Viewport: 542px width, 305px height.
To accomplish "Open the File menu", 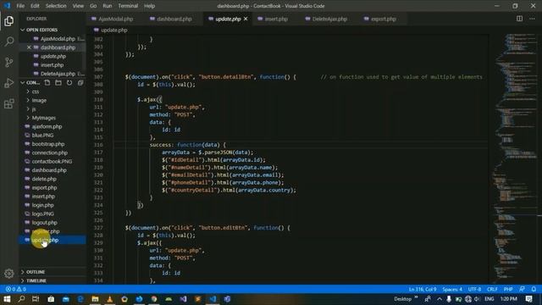I will [x=20, y=6].
